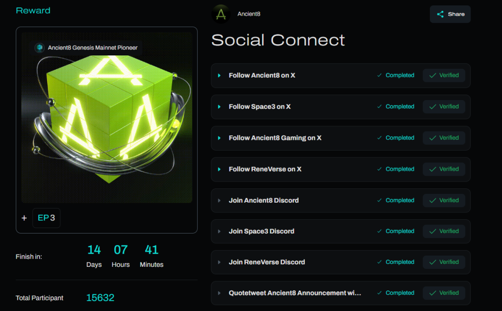This screenshot has width=502, height=311.
Task: Click the Join Ancient8 Discord title
Action: point(264,201)
